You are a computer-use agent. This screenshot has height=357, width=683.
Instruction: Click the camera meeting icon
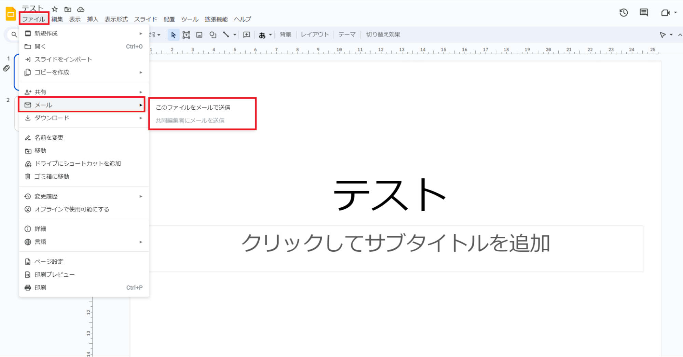pyautogui.click(x=665, y=13)
